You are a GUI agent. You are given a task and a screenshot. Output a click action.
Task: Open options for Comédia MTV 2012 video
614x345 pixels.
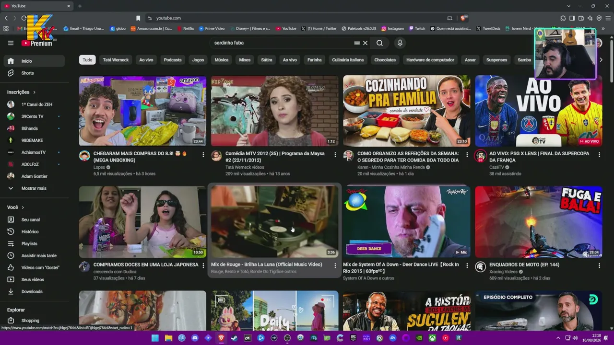(x=335, y=155)
